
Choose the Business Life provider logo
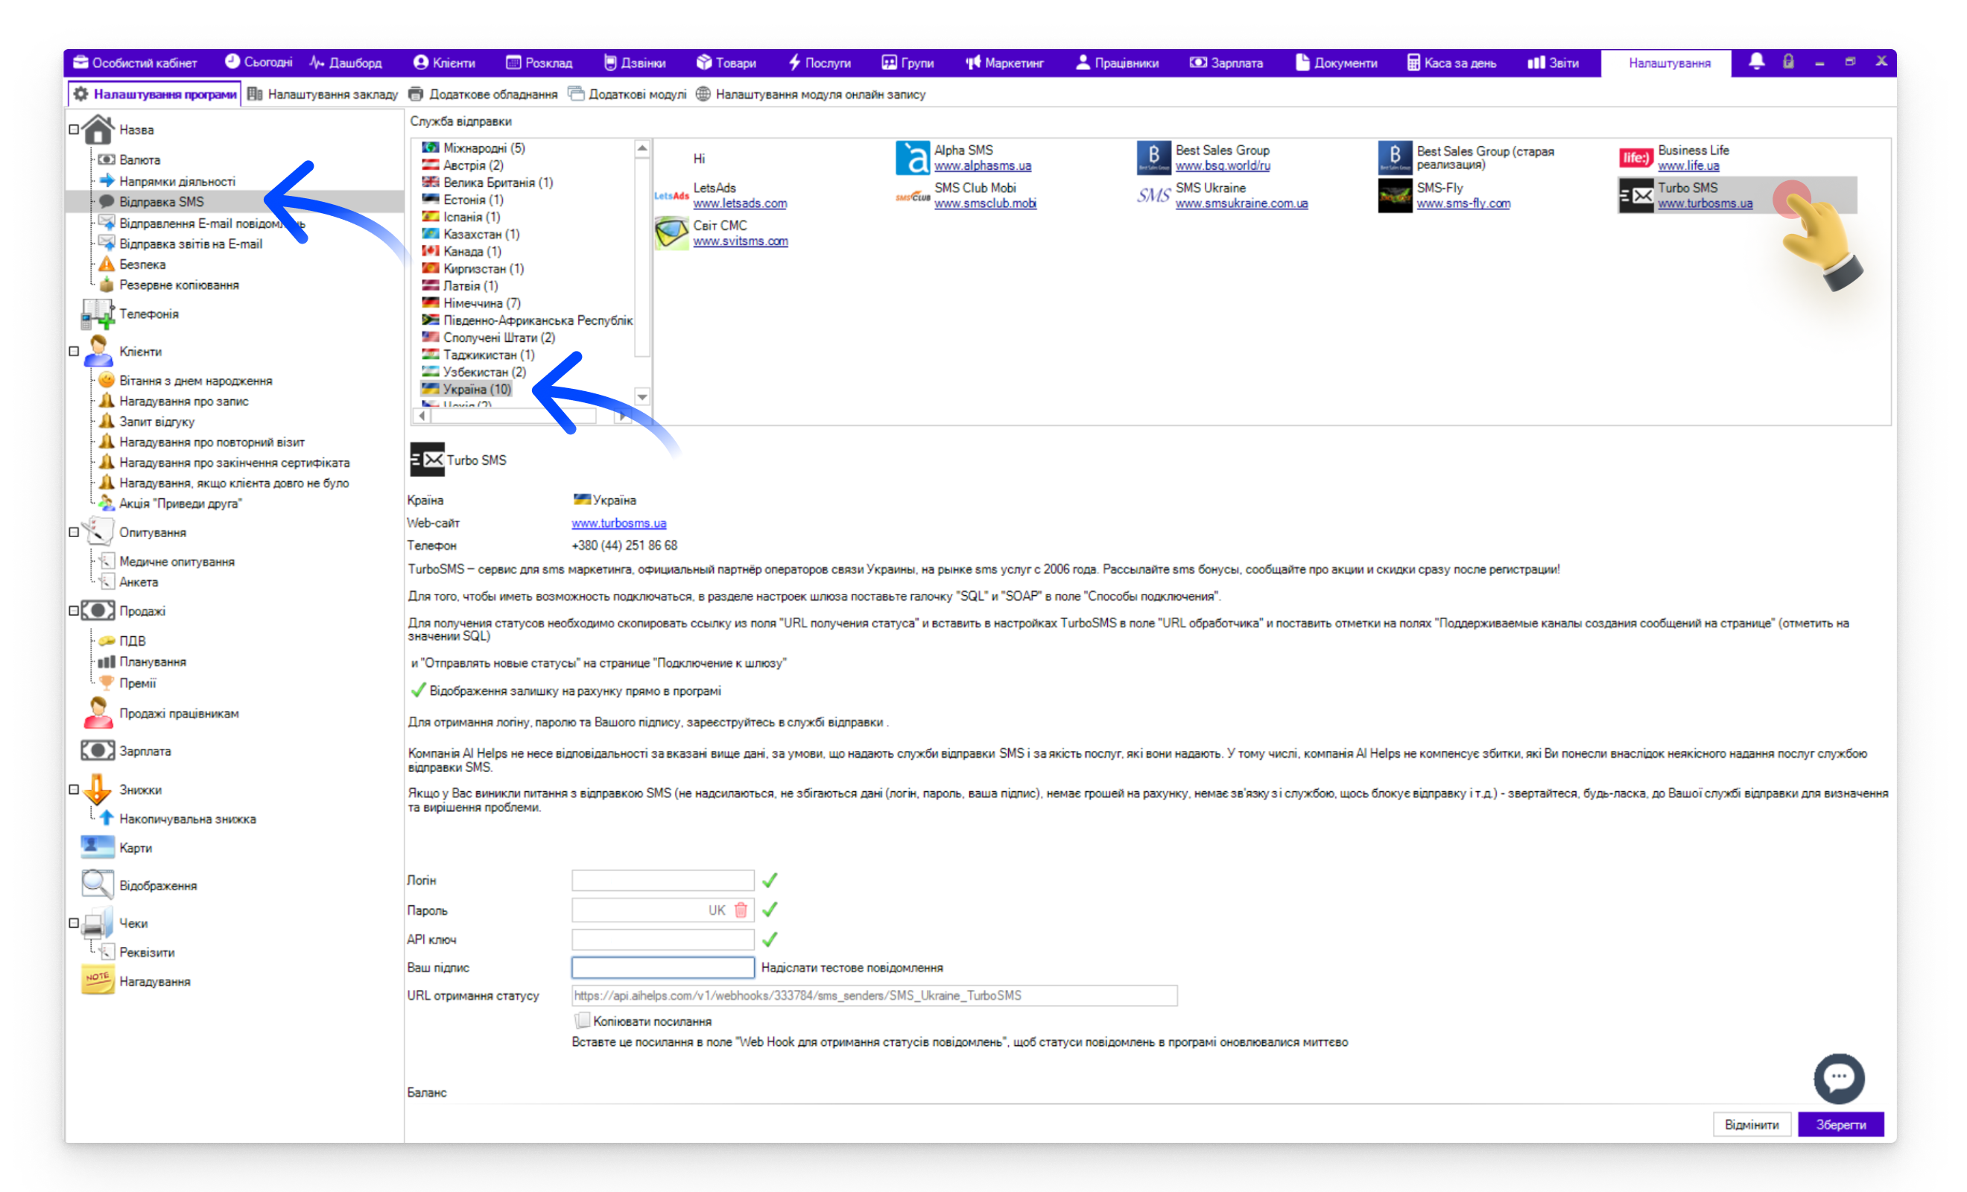(x=1635, y=157)
